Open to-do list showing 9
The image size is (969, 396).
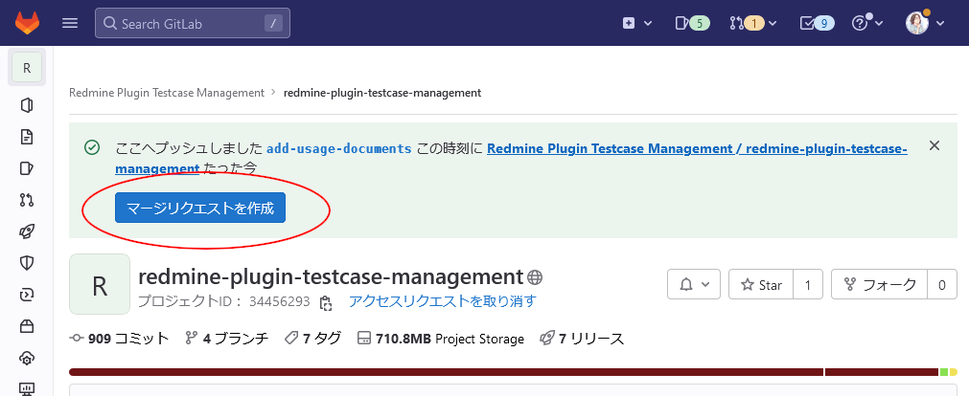(x=817, y=24)
